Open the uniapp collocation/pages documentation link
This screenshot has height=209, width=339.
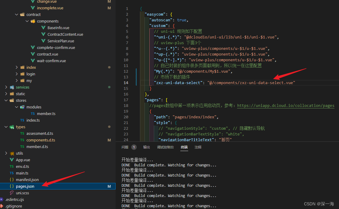coord(285,105)
